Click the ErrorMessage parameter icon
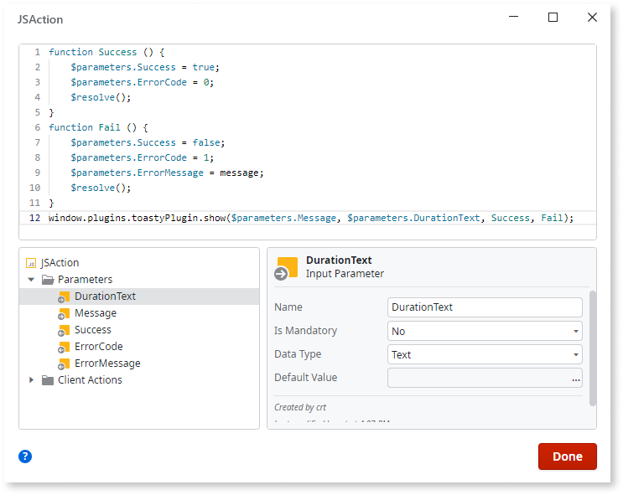The height and width of the screenshot is (495, 623). [x=64, y=364]
